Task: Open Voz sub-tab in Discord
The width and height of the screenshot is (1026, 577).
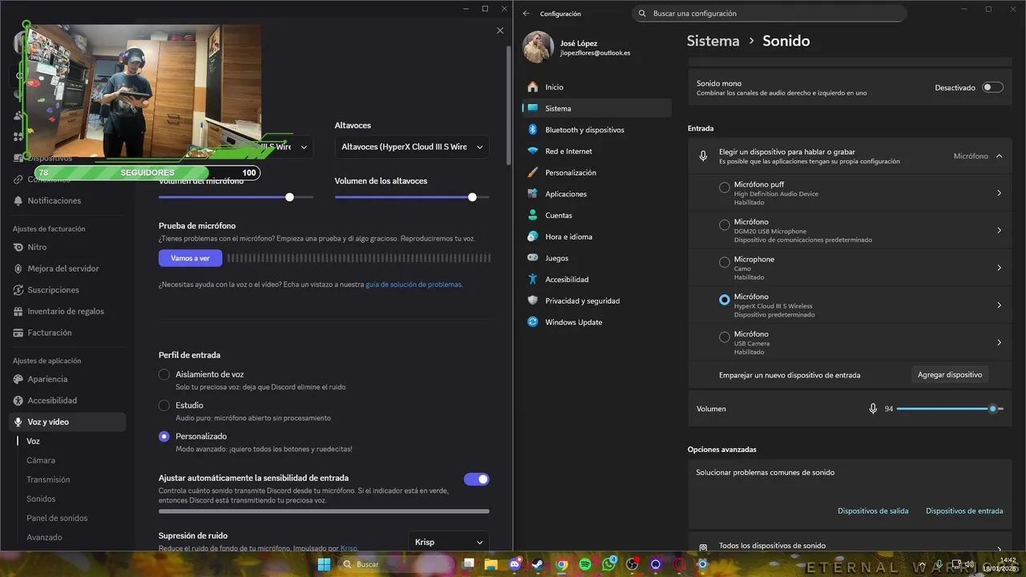Action: coord(33,442)
